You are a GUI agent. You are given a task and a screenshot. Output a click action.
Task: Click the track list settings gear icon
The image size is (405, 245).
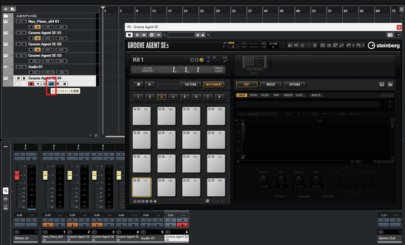96,135
